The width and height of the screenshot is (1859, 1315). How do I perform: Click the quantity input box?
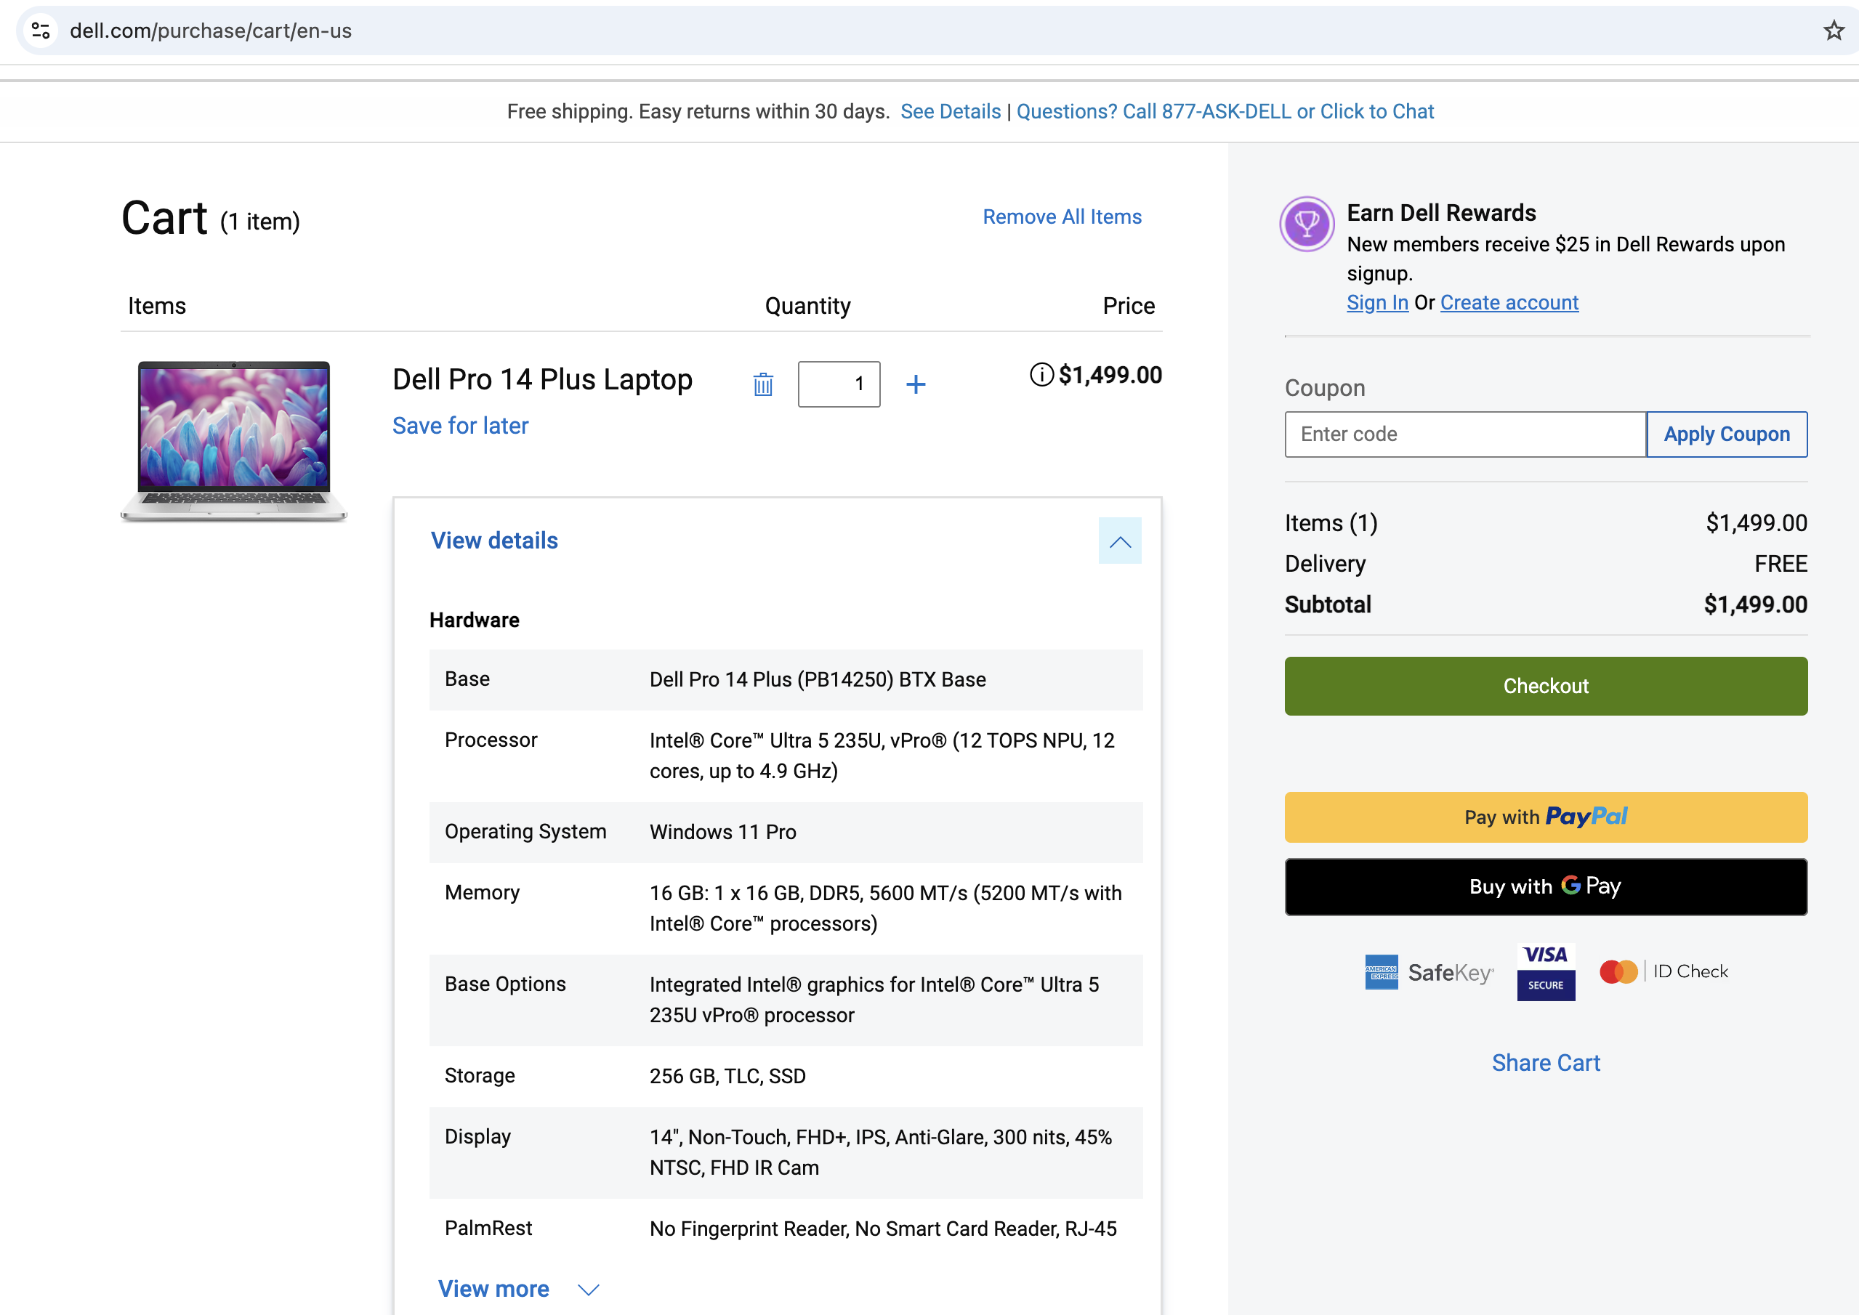pos(839,384)
